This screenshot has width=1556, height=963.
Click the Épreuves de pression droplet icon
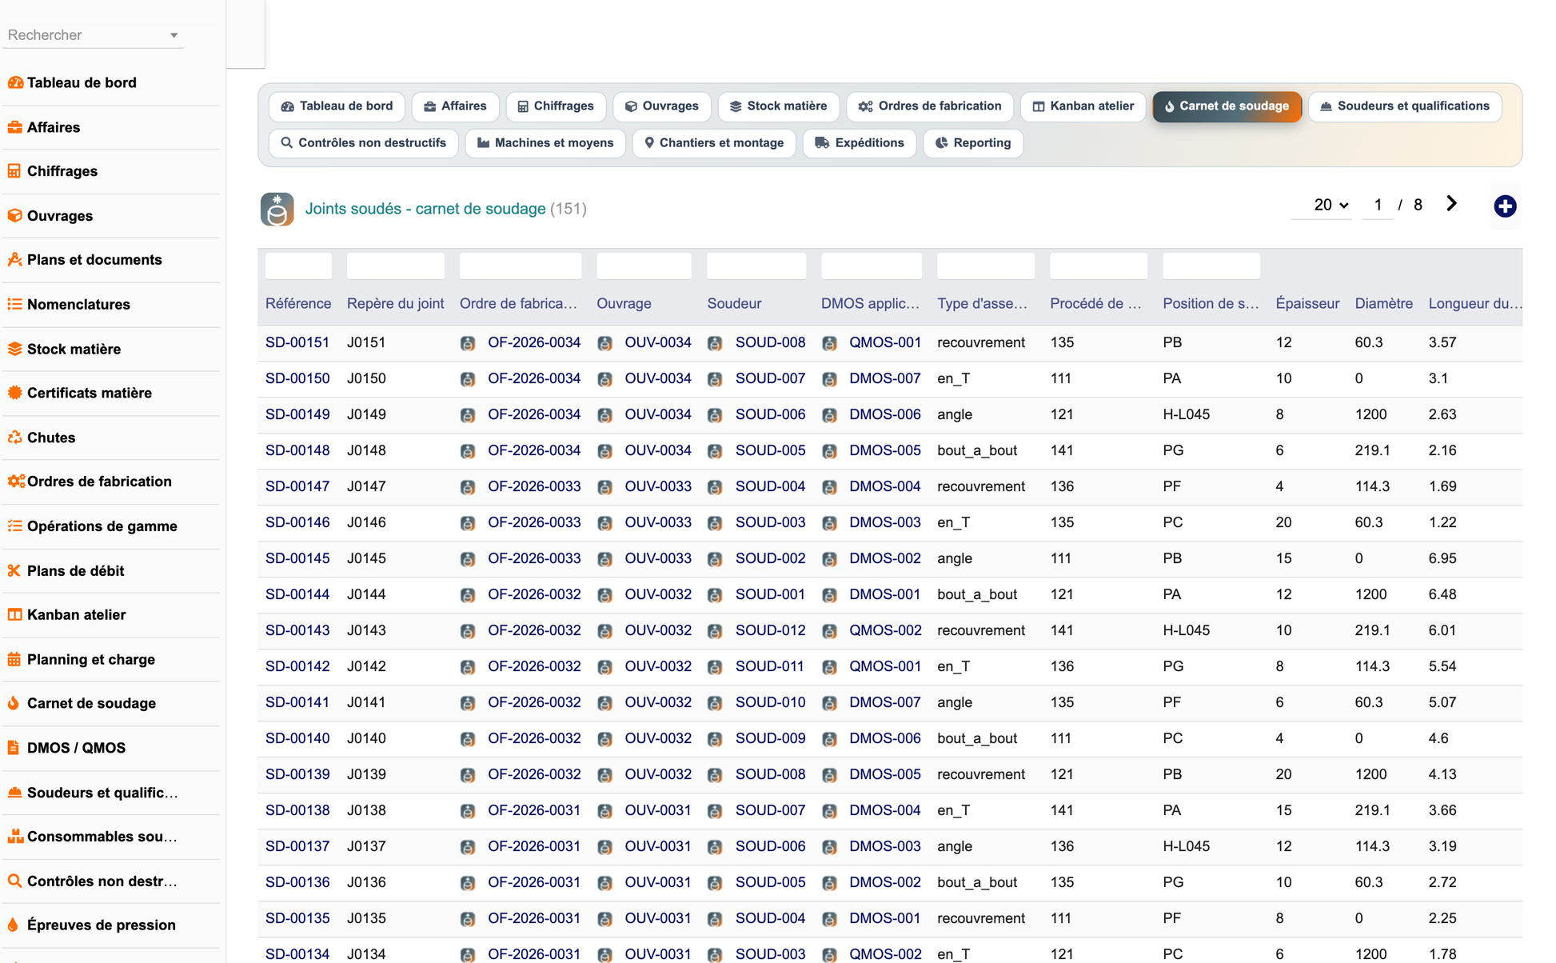(x=13, y=925)
